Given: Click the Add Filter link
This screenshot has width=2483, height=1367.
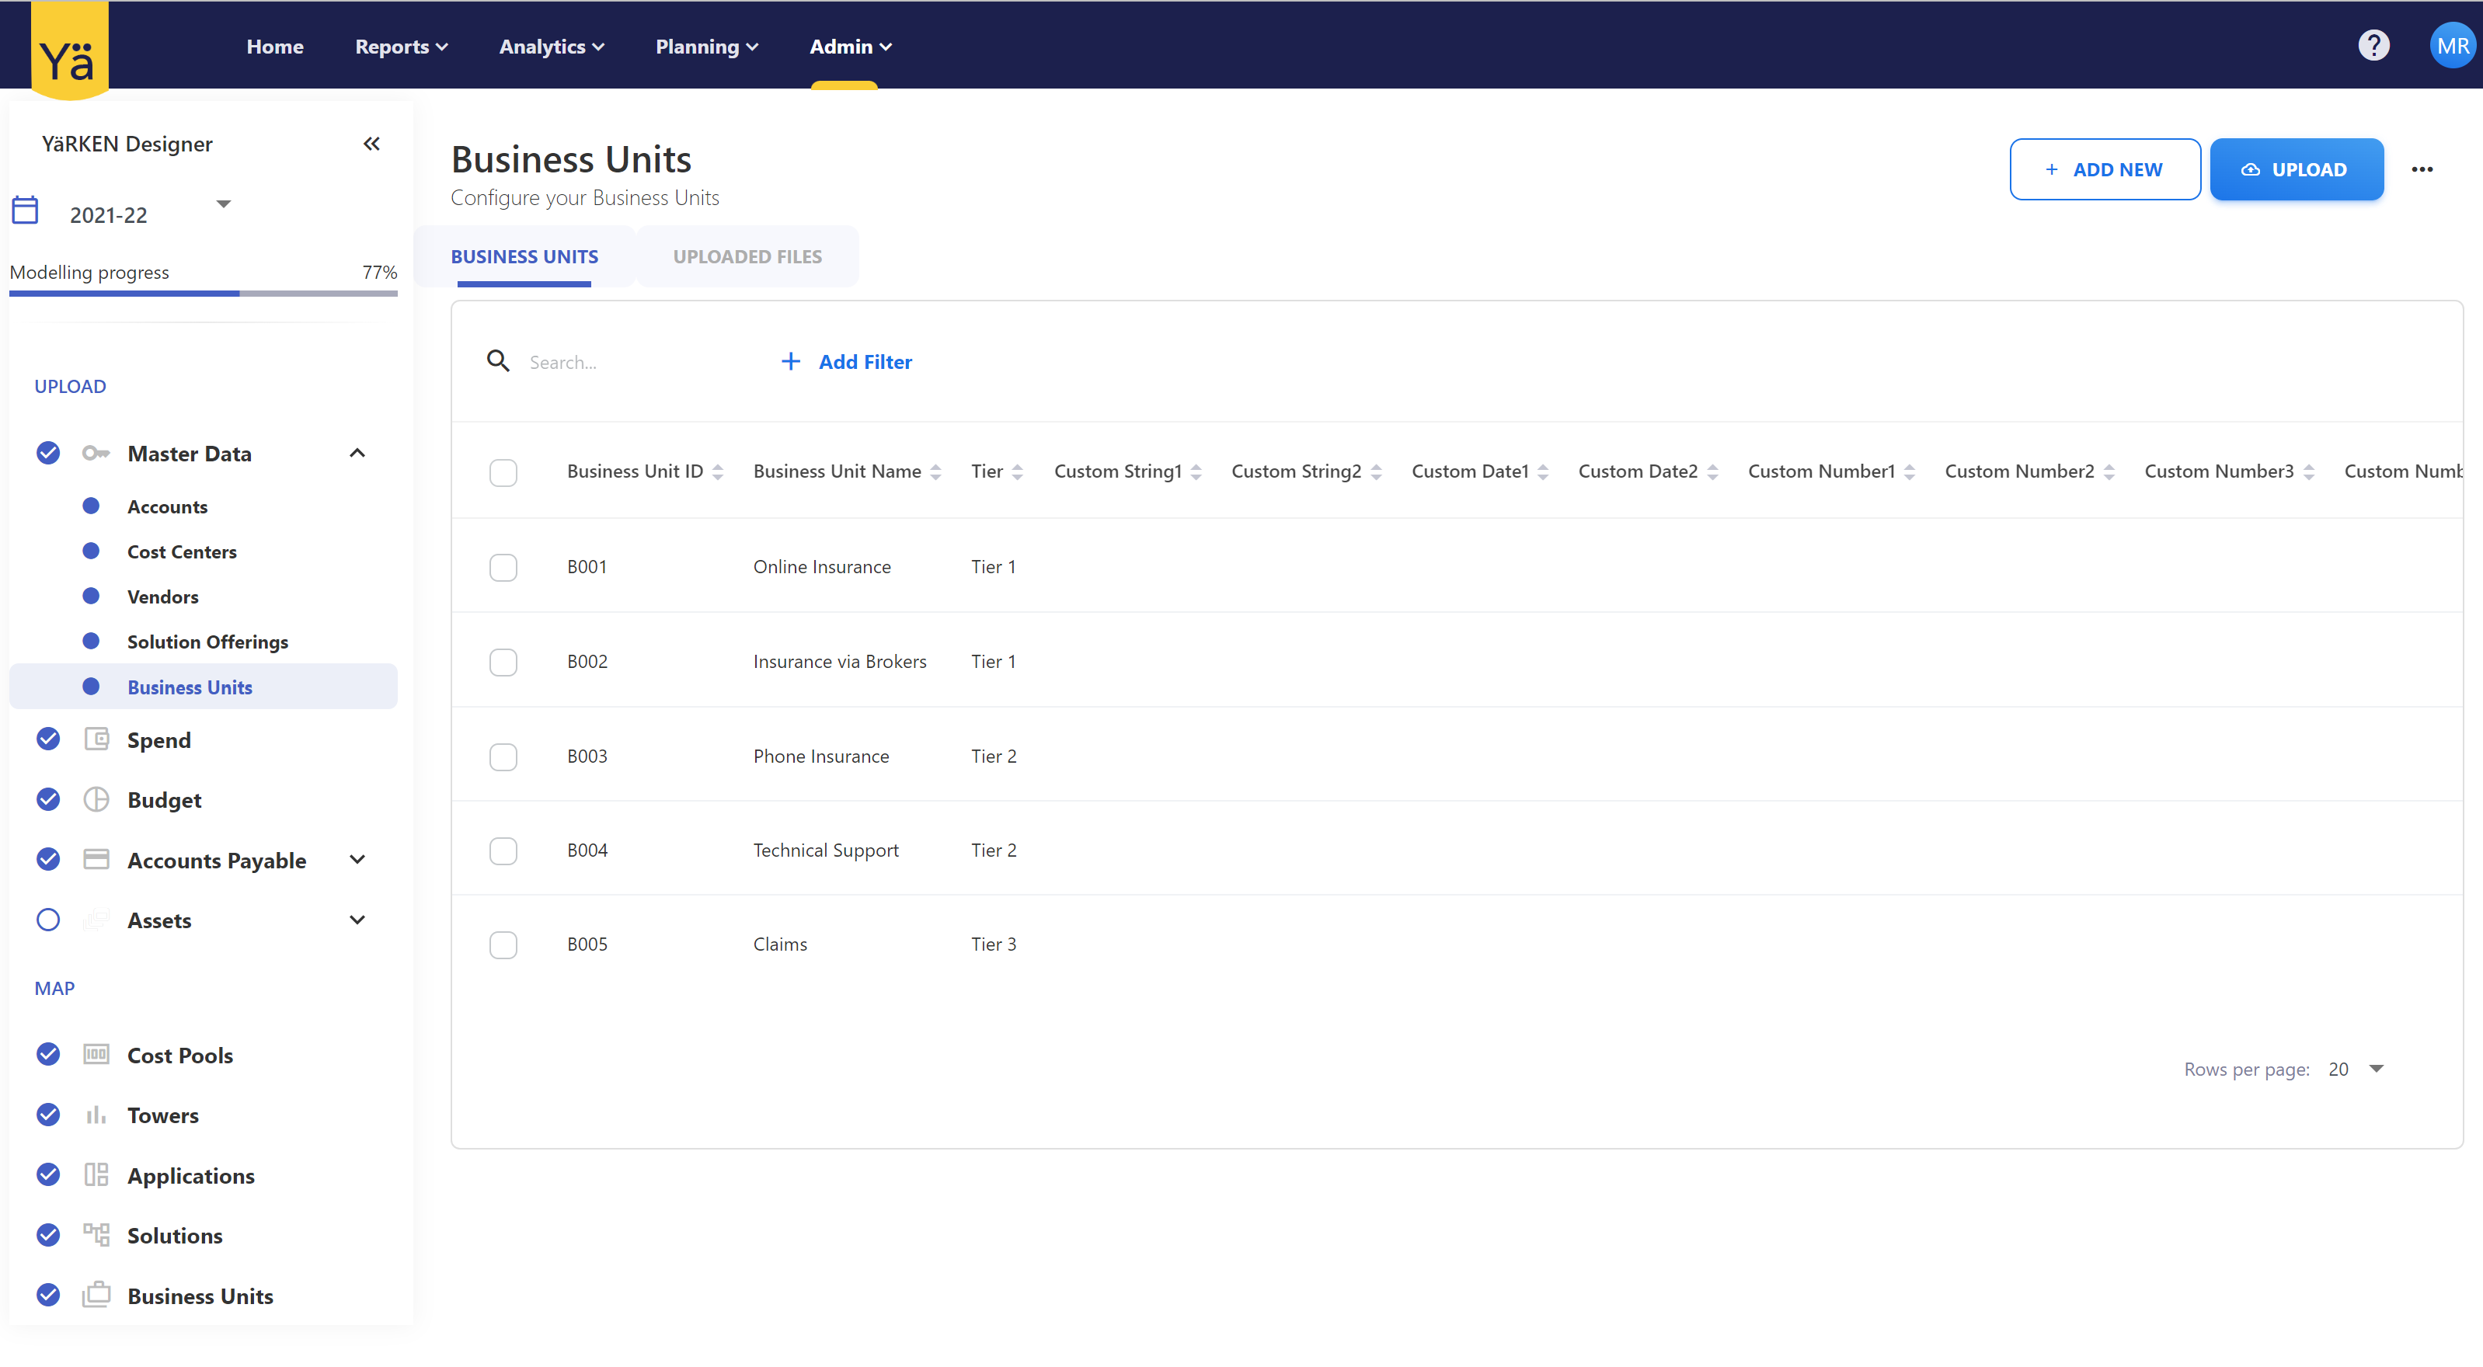Looking at the screenshot, I should (x=846, y=361).
